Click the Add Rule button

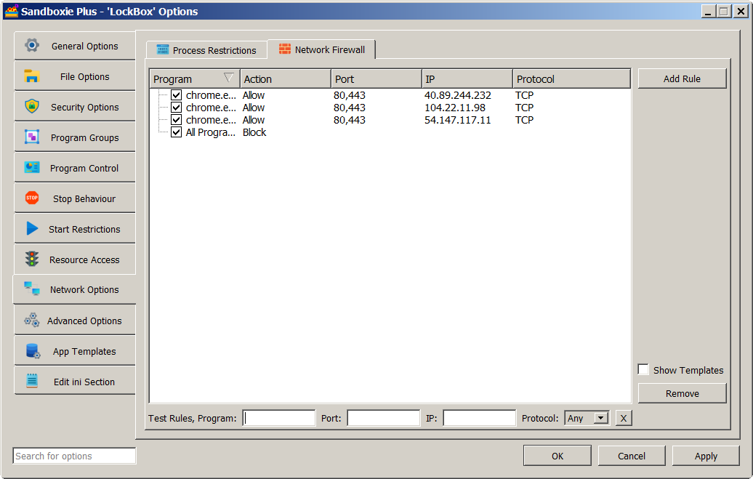[682, 79]
